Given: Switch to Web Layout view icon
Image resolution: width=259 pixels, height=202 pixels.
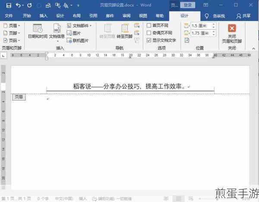Looking at the screenshot, I should coord(191,199).
